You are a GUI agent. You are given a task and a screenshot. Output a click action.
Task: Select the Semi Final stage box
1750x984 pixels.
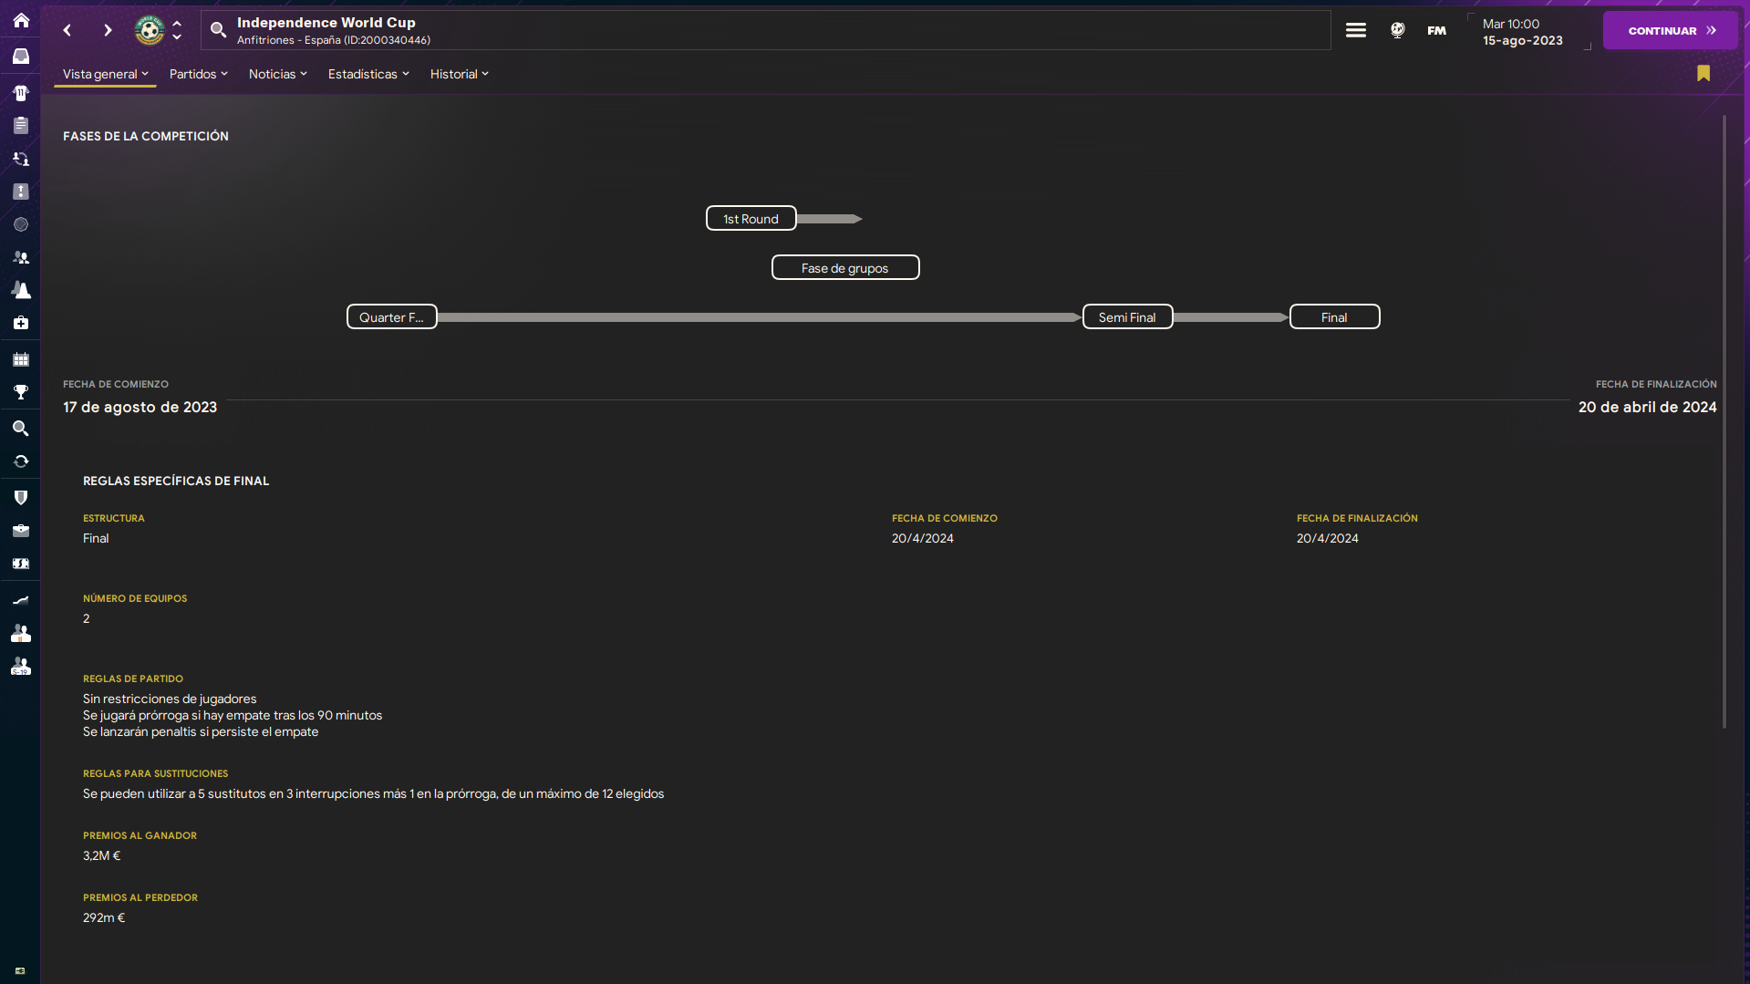coord(1127,317)
